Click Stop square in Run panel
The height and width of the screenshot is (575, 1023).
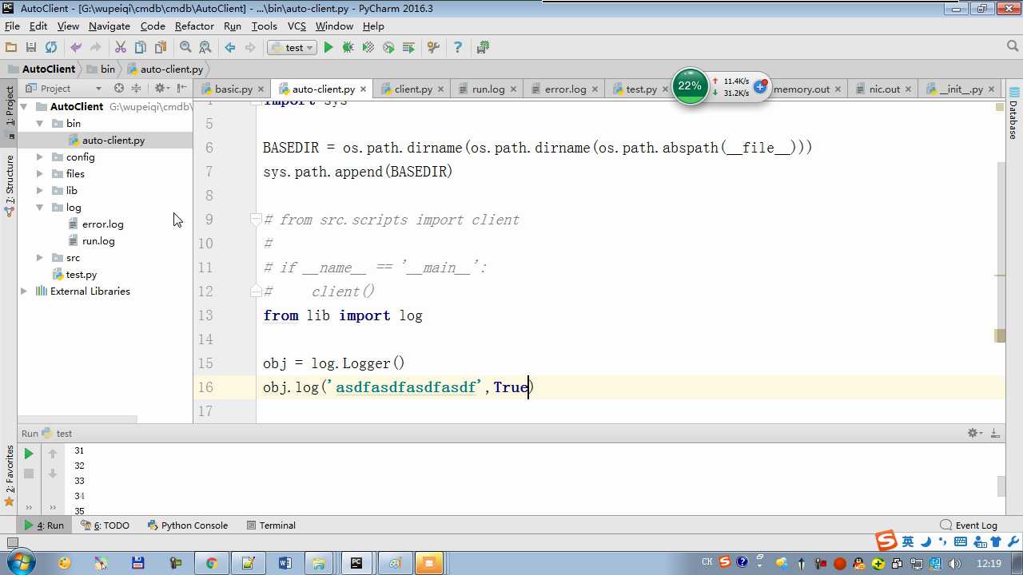(29, 474)
